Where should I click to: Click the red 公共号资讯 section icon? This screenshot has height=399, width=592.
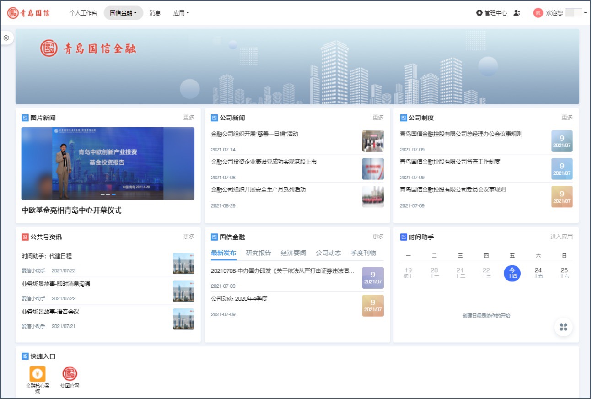pos(25,237)
